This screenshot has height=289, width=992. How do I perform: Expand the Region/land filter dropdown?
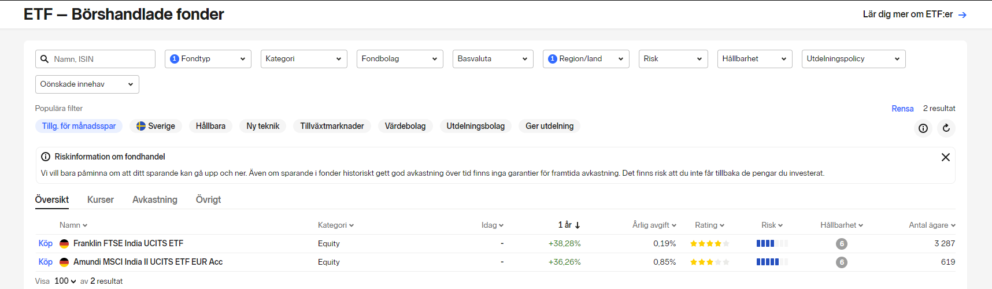tap(586, 59)
